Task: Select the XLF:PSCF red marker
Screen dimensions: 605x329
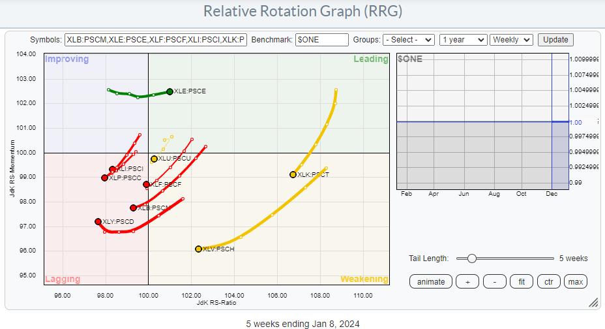Action: click(x=146, y=185)
